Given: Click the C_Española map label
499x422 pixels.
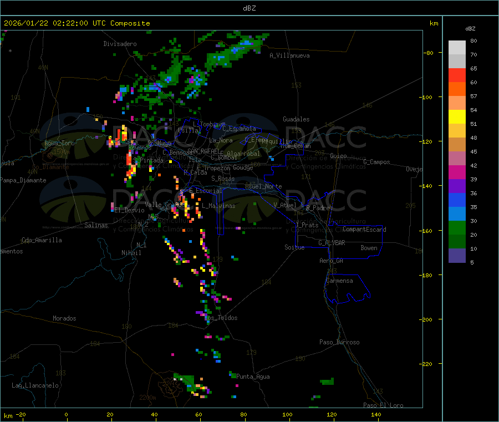Looking at the screenshot, I should tap(239, 129).
